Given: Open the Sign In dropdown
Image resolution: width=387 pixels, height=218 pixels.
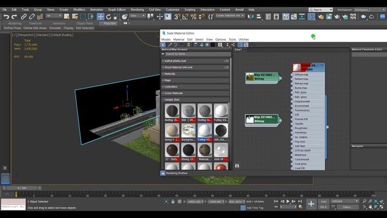Looking at the screenshot, I should pyautogui.click(x=320, y=10).
